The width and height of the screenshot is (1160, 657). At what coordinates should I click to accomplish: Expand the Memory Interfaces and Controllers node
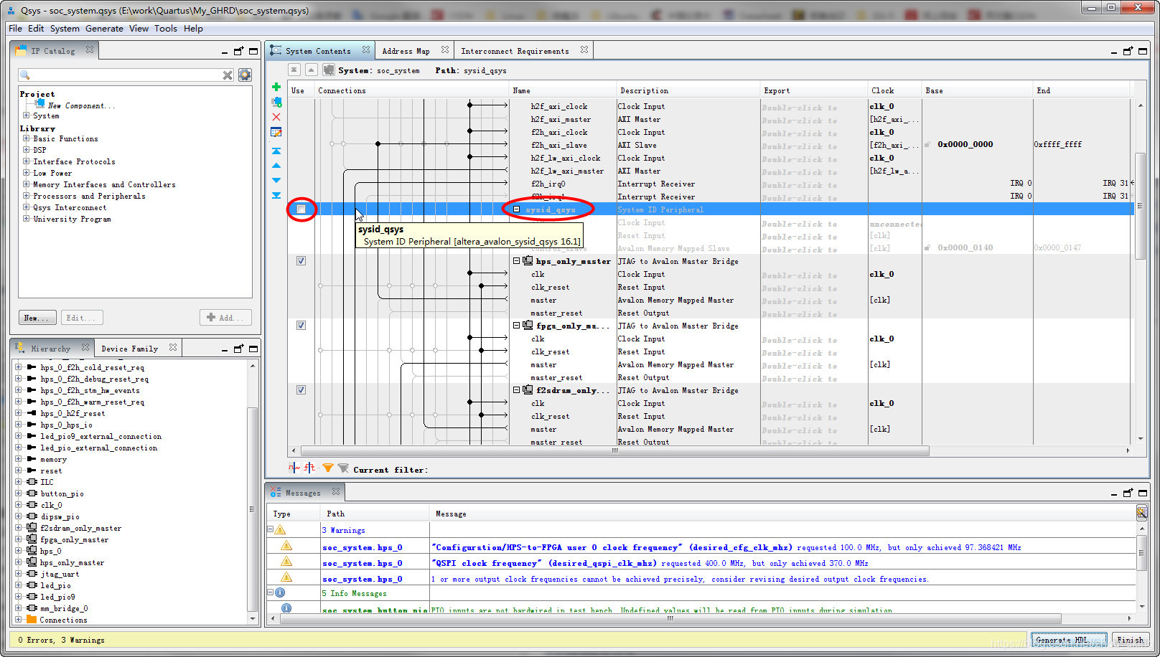click(x=27, y=184)
